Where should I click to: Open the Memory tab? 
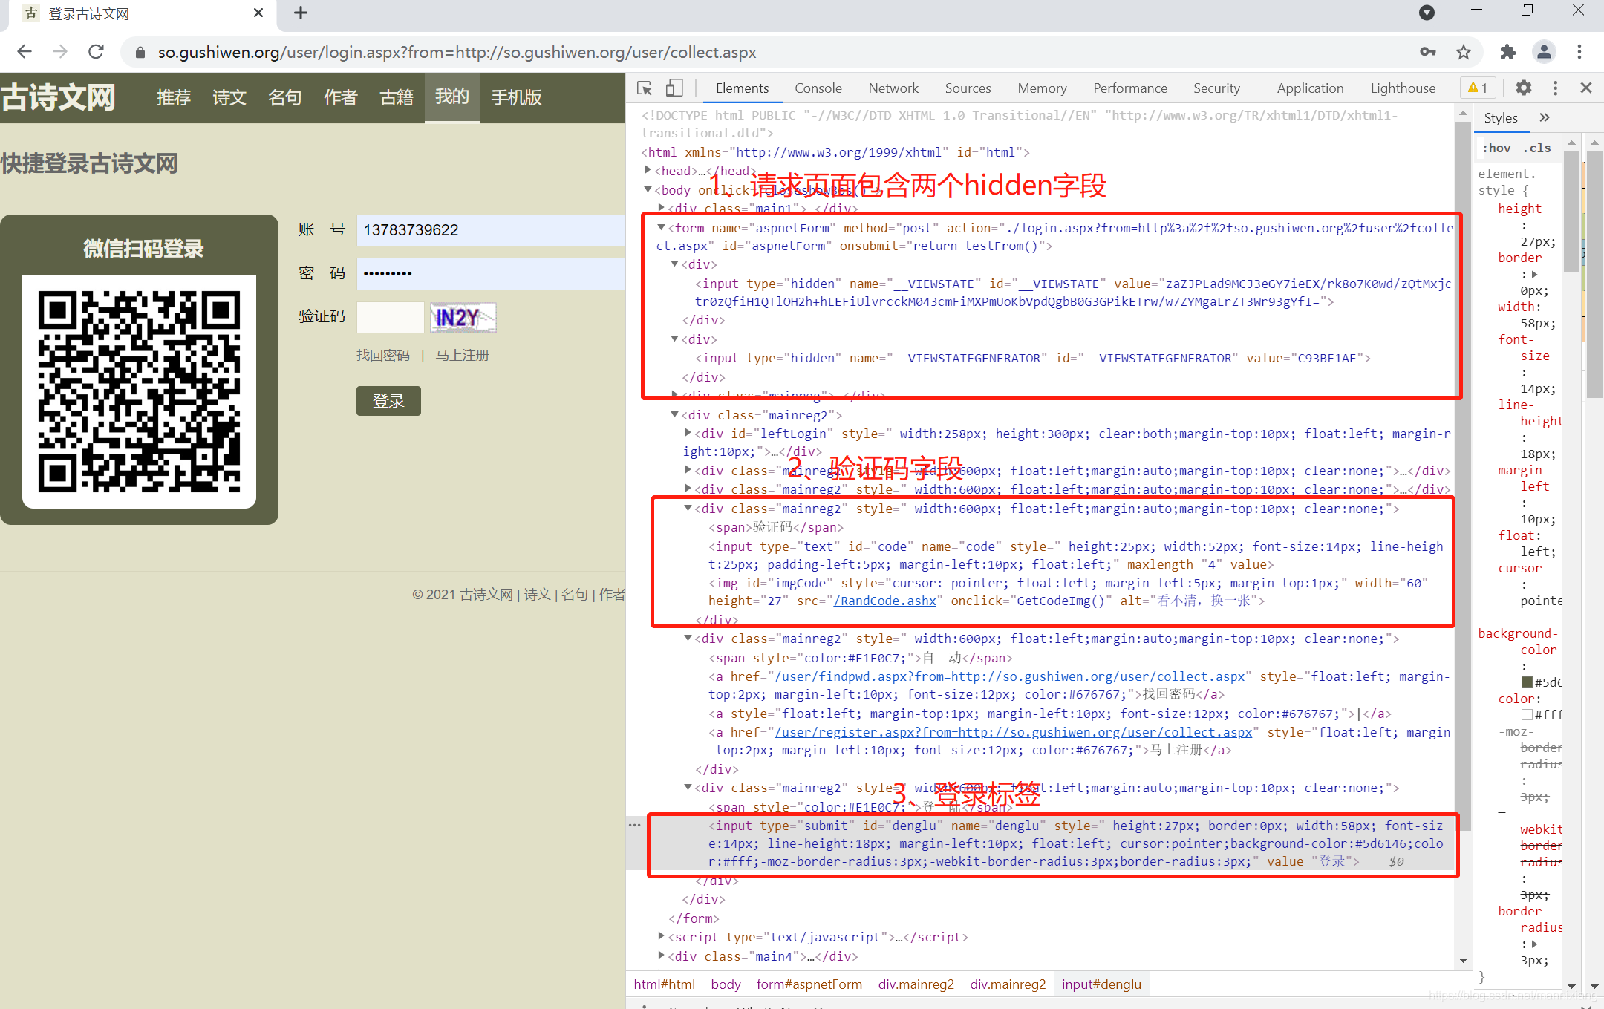[1042, 88]
